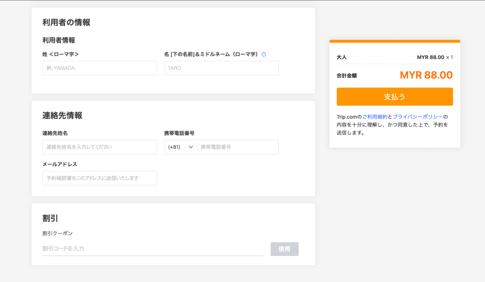Focus the mobile phone number (携帯電話番号) field

pos(238,147)
